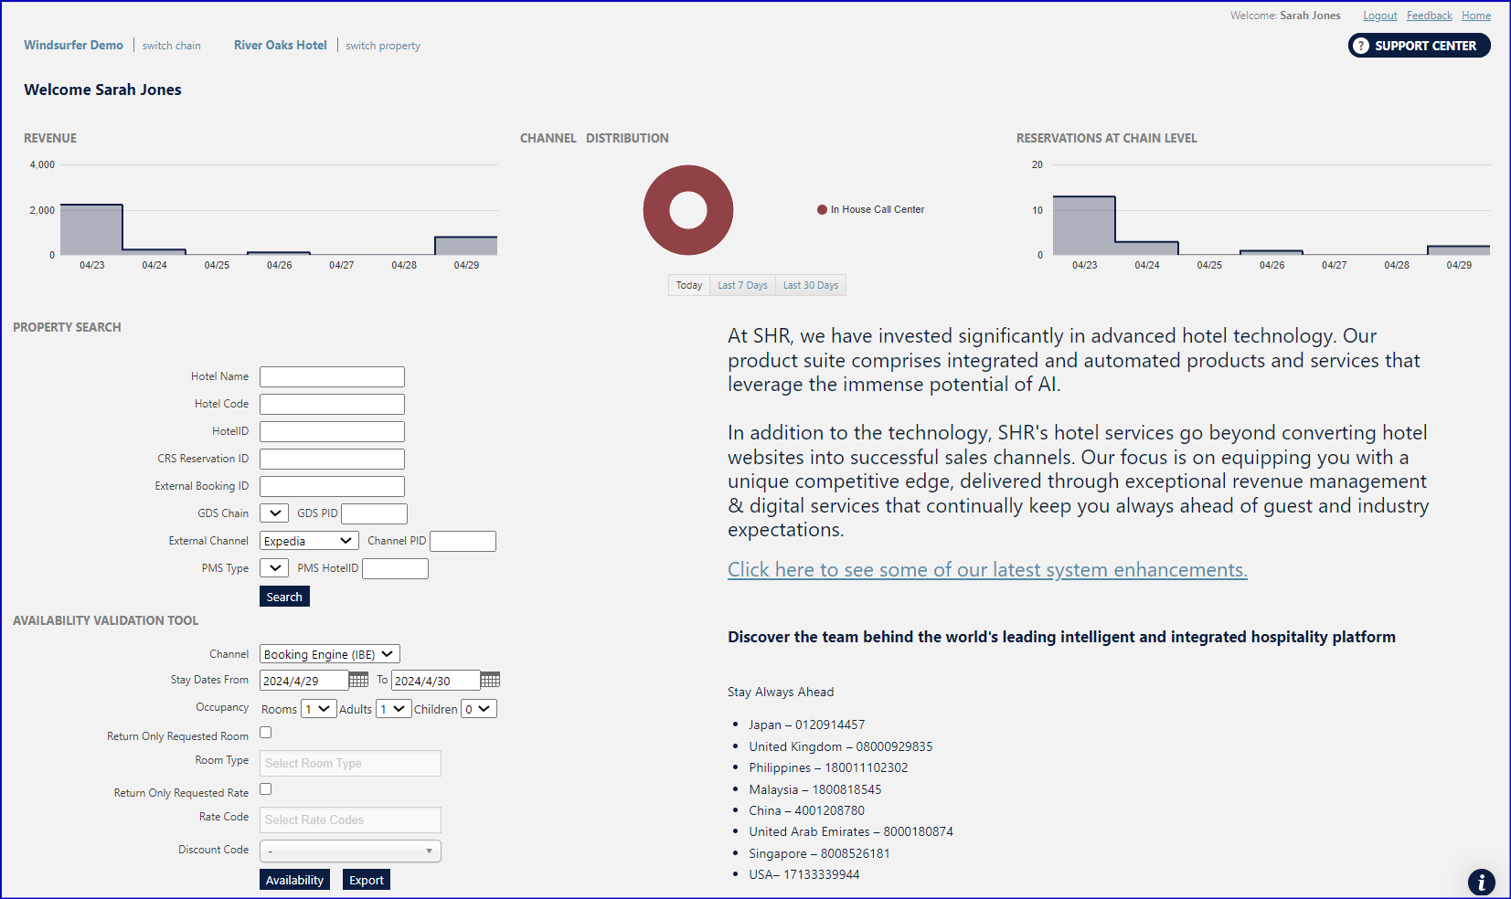Viewport: 1511px width, 899px height.
Task: Focus the External Booking ID field
Action: click(332, 486)
